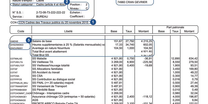Select the "SS CSA" label
The width and height of the screenshot is (208, 104).
coord(37,76)
